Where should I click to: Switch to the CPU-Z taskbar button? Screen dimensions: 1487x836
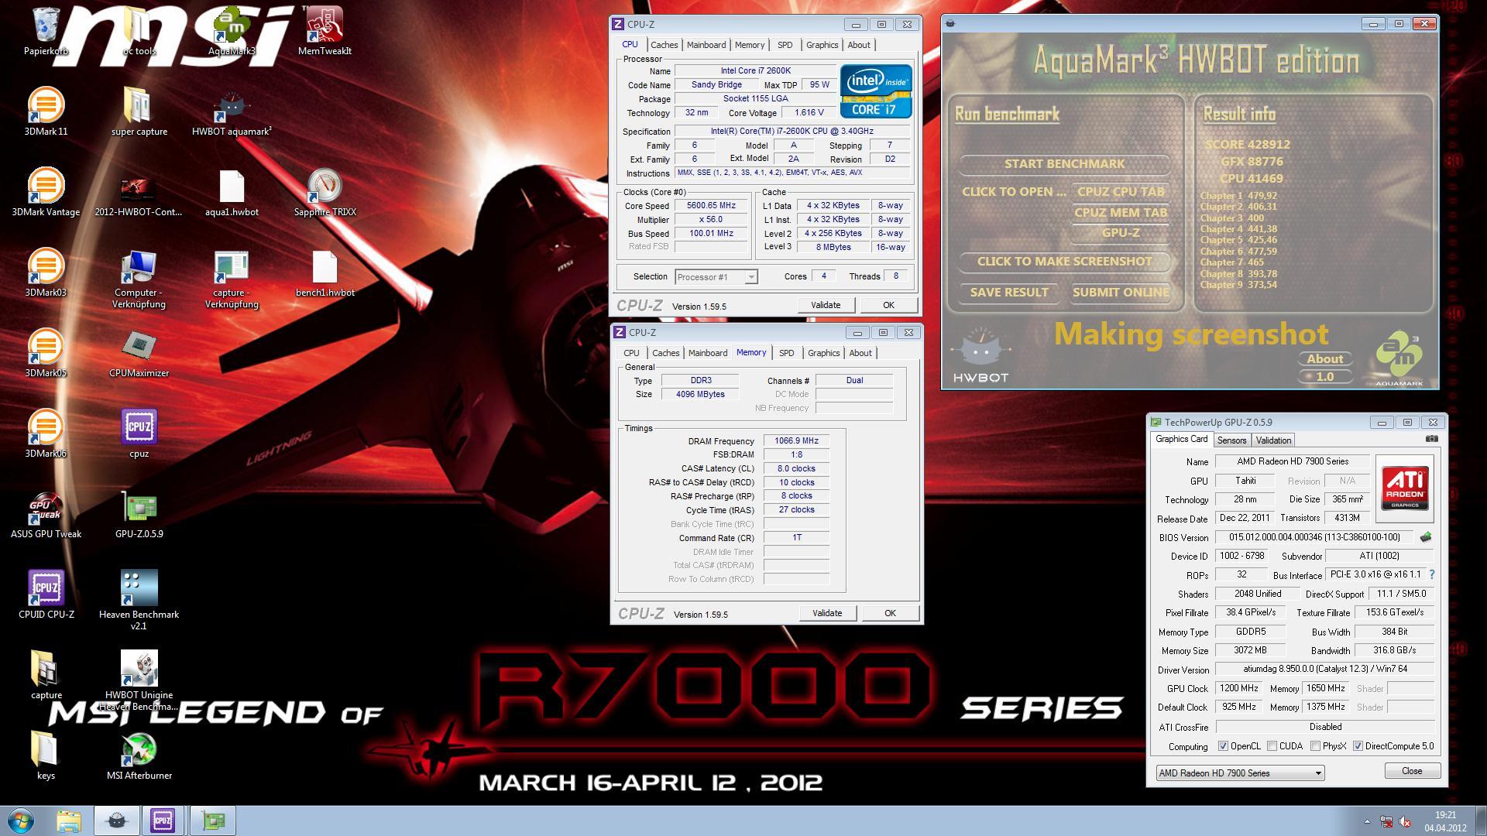162,821
